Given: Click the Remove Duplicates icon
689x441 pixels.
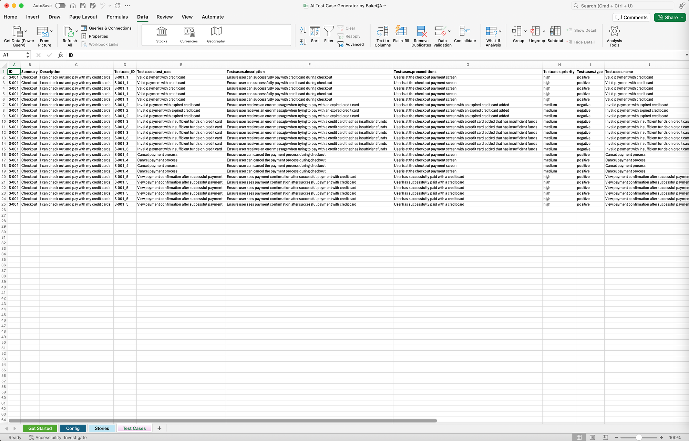Looking at the screenshot, I should [x=421, y=32].
